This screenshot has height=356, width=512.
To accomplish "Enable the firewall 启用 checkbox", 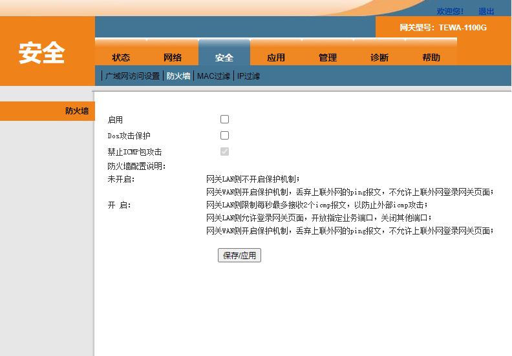I will click(x=224, y=120).
